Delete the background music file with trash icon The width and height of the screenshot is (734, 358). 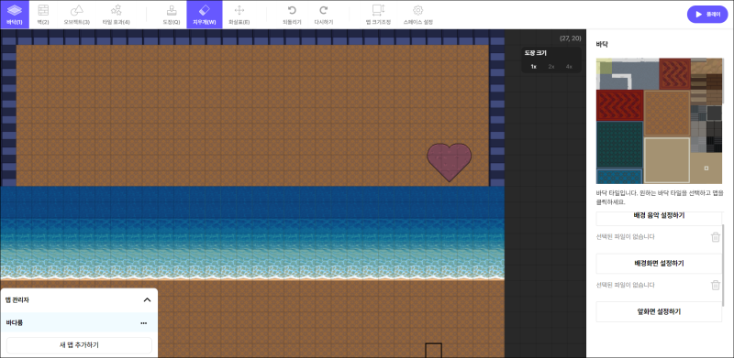coord(716,237)
